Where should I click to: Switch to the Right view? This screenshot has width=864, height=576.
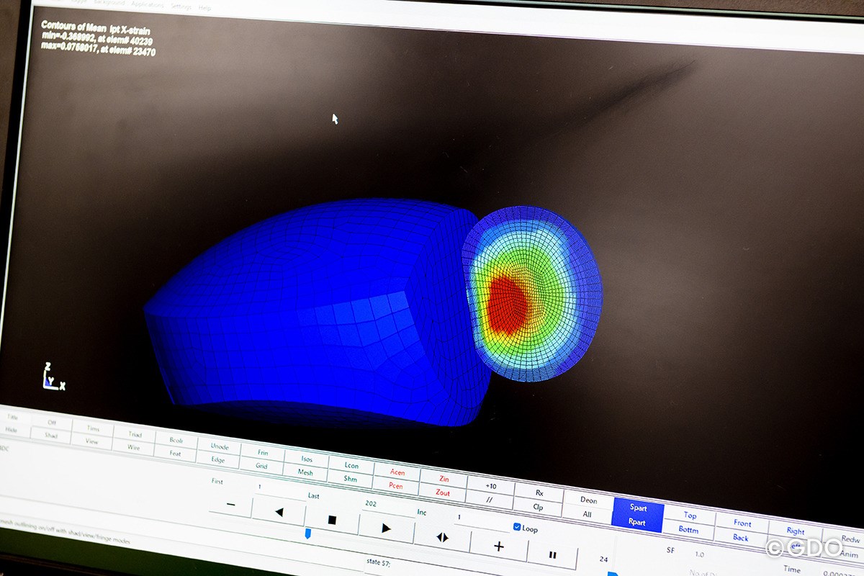pyautogui.click(x=796, y=531)
